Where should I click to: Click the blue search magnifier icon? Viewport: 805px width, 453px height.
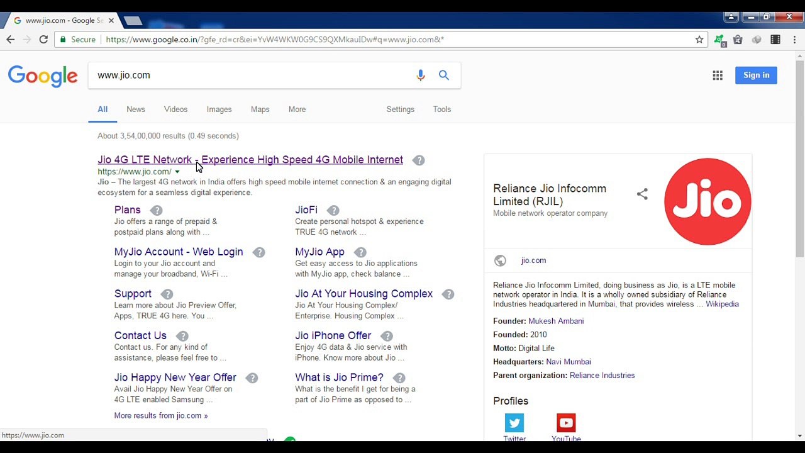click(444, 75)
